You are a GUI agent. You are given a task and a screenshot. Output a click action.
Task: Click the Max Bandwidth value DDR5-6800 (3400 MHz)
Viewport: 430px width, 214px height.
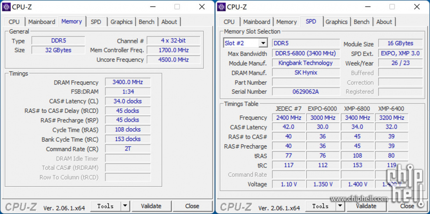[306, 53]
